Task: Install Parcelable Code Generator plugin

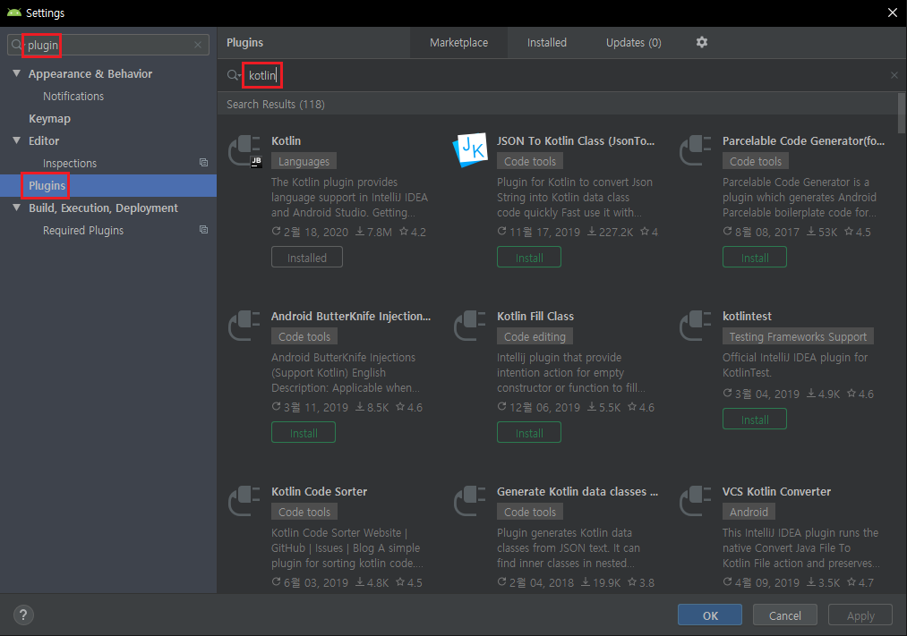Action: [754, 257]
